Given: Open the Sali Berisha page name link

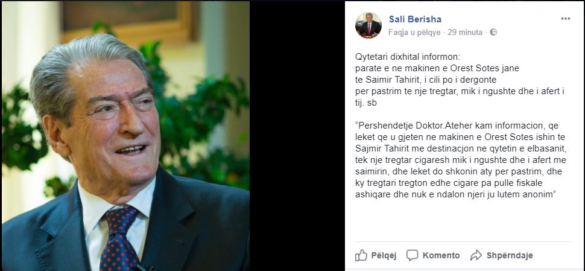Looking at the screenshot, I should (415, 19).
